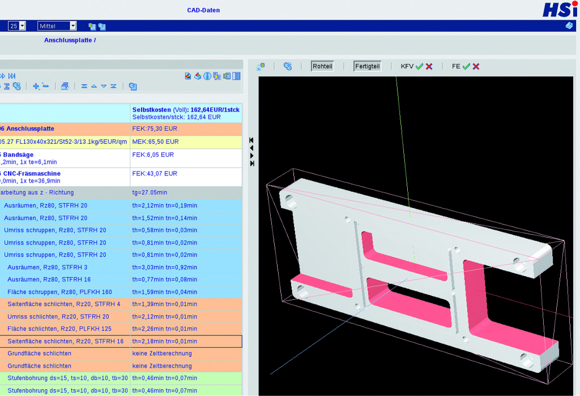Click the table columns layout icon

click(236, 76)
